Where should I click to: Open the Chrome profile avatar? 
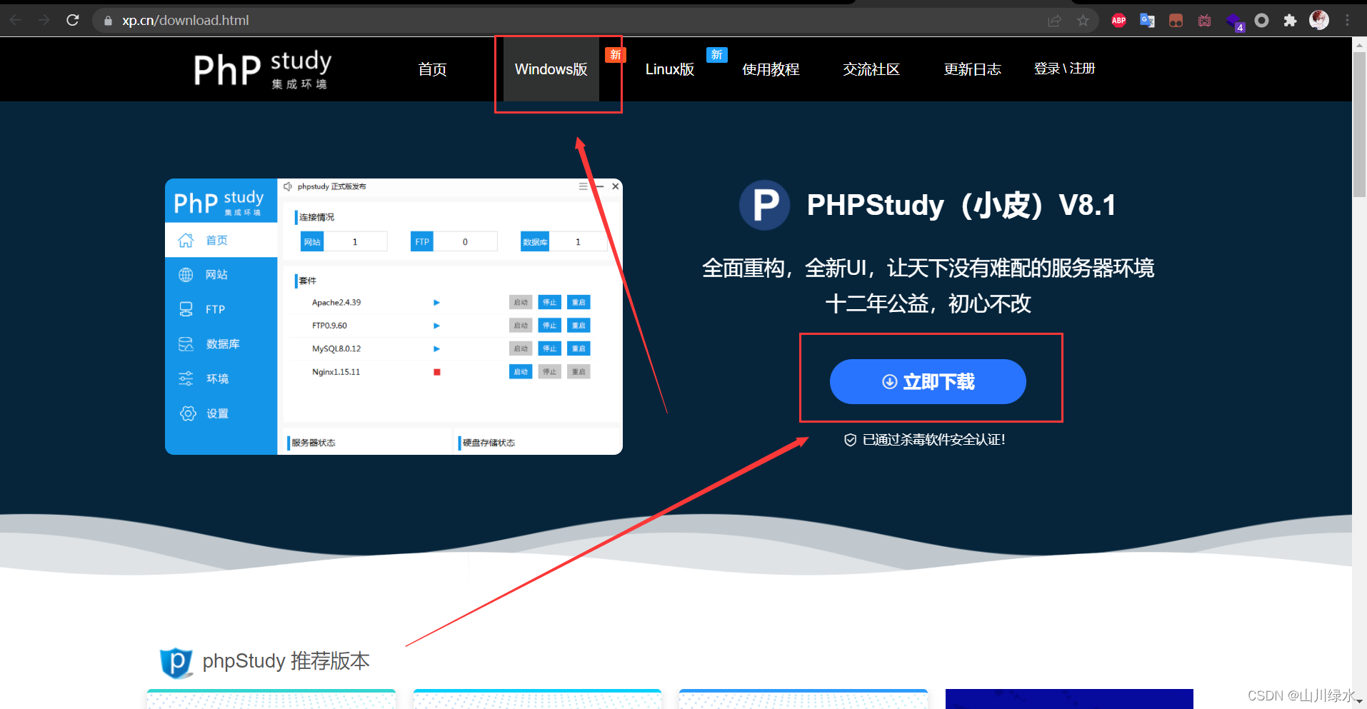1319,20
